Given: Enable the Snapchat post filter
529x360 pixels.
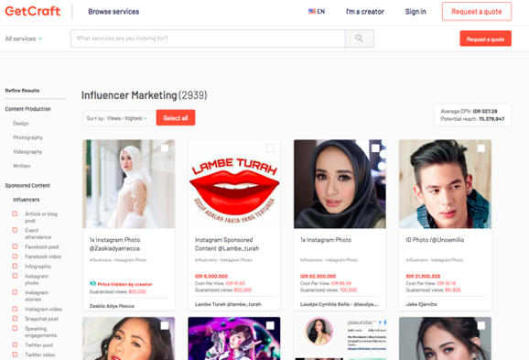Looking at the screenshot, I should tap(15, 319).
